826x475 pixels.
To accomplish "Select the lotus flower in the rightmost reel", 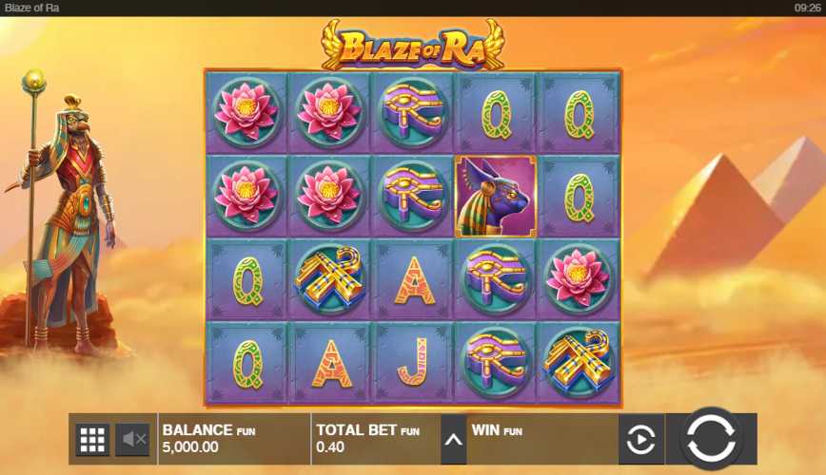I will (579, 278).
